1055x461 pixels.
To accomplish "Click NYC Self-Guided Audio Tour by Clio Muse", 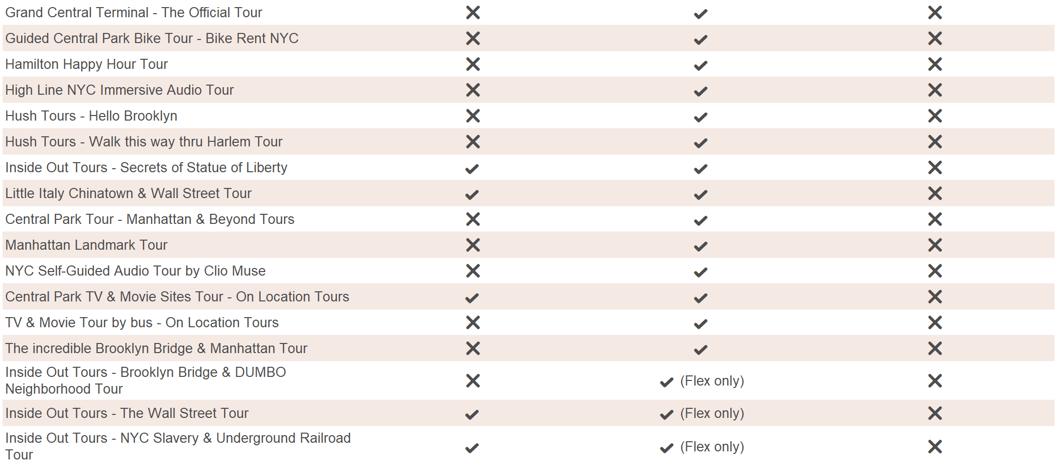I will pyautogui.click(x=135, y=271).
